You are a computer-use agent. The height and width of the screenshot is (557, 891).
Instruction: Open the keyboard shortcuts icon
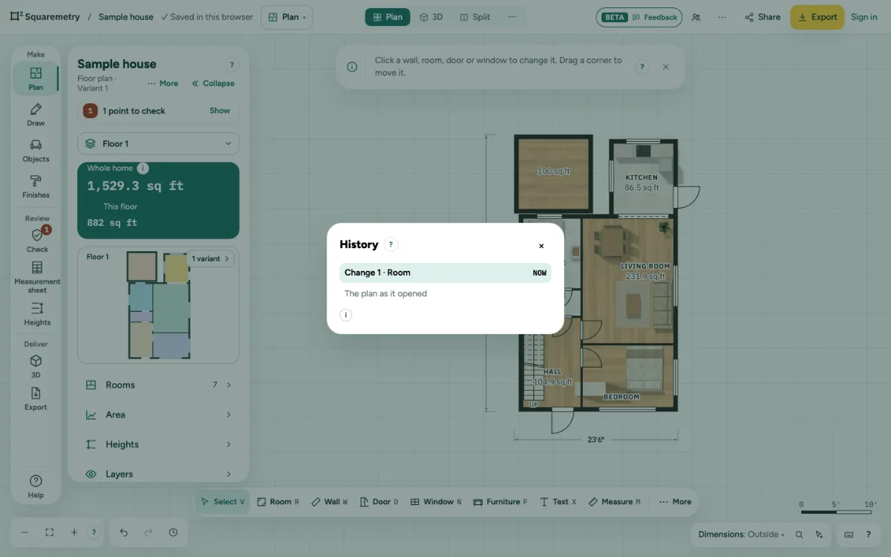[849, 535]
